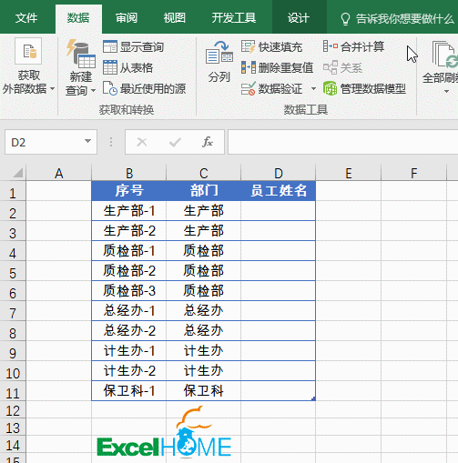This screenshot has height=463, width=458.
Task: Expand the Name Box dropdown arrow
Action: coord(87,141)
